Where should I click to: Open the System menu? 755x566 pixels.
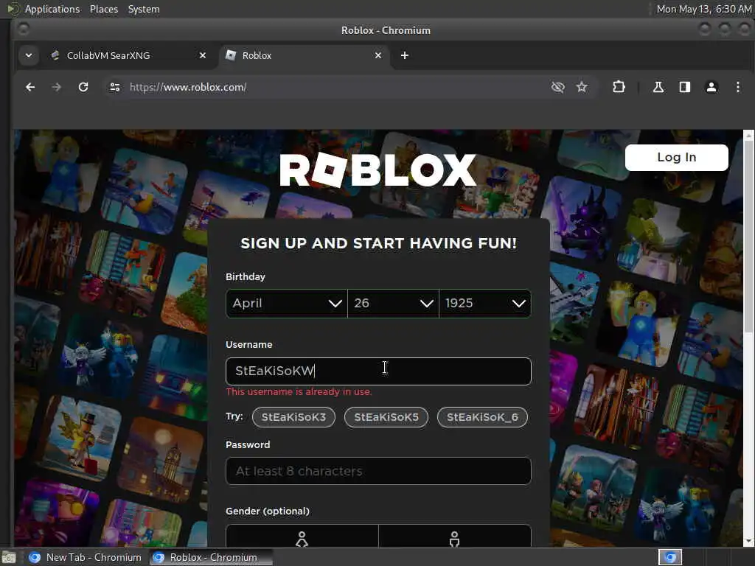[144, 9]
